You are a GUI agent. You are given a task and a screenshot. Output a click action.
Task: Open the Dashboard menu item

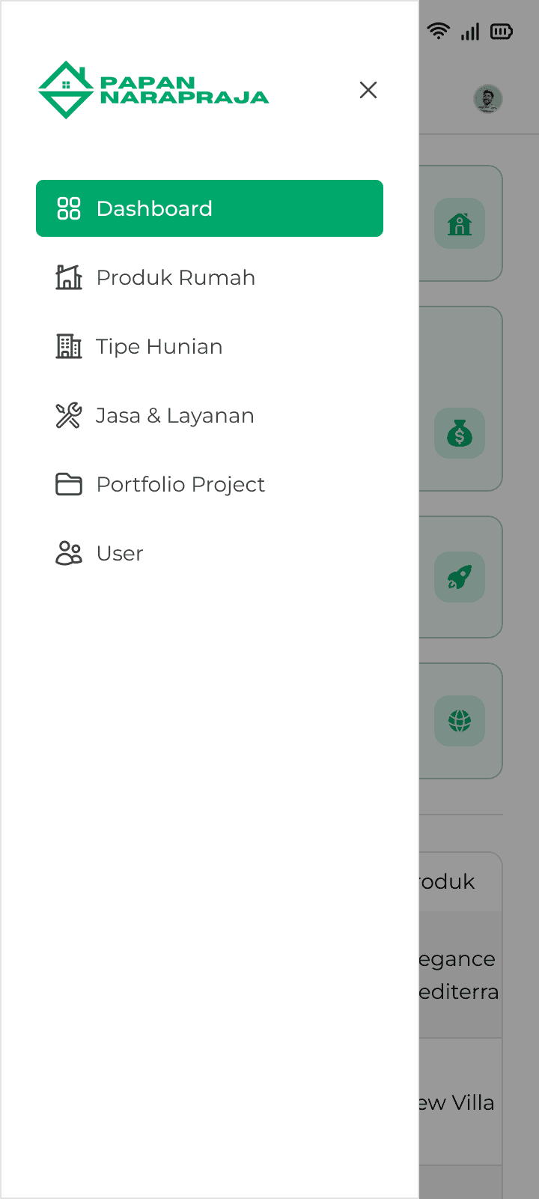pos(210,208)
